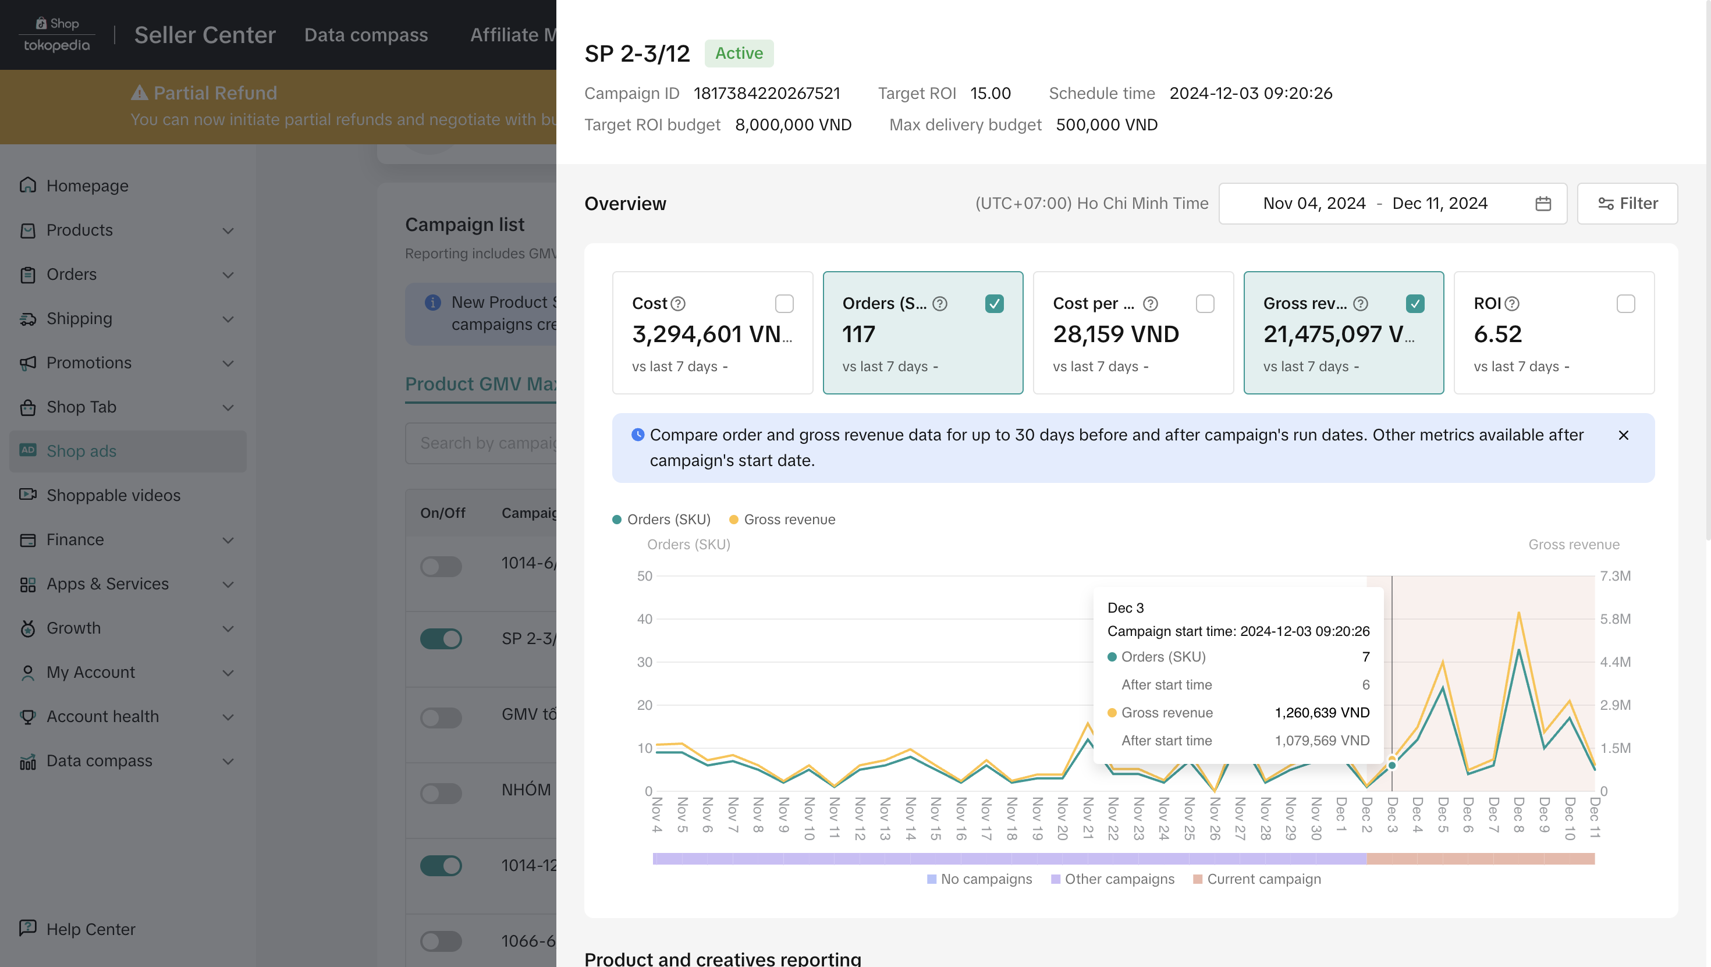1711x967 pixels.
Task: Open the Shop ads menu item
Action: [81, 451]
